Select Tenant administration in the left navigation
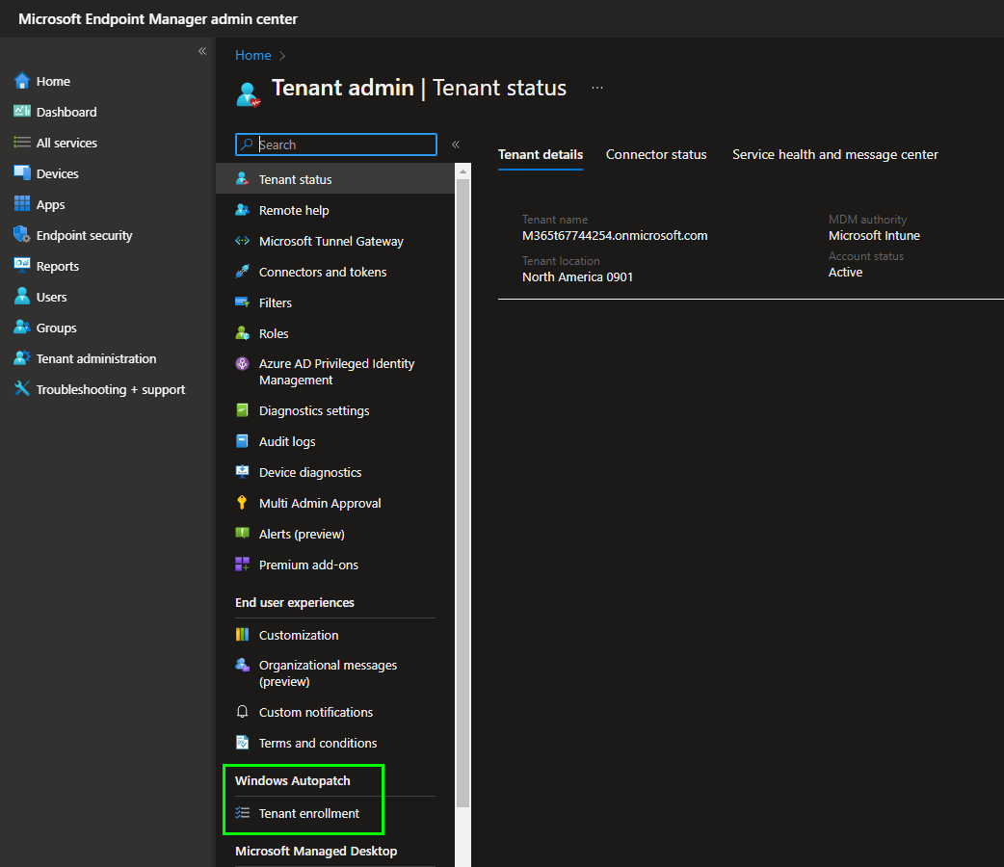The height and width of the screenshot is (867, 1004). click(x=95, y=358)
